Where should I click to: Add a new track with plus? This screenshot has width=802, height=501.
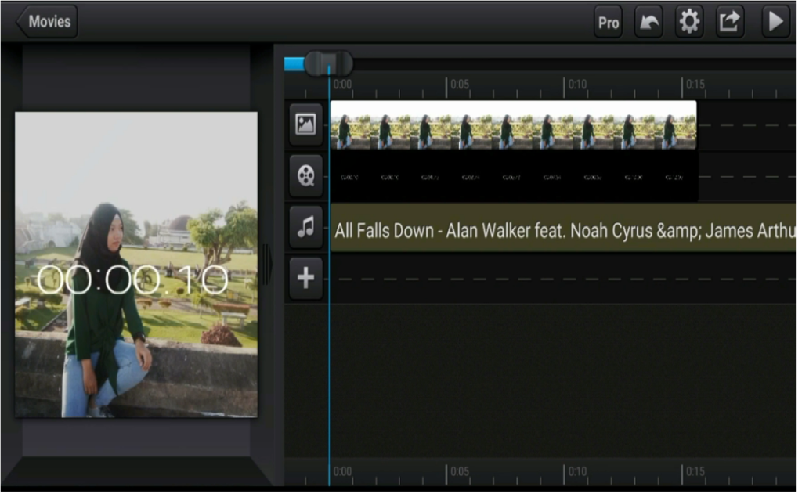tap(306, 278)
